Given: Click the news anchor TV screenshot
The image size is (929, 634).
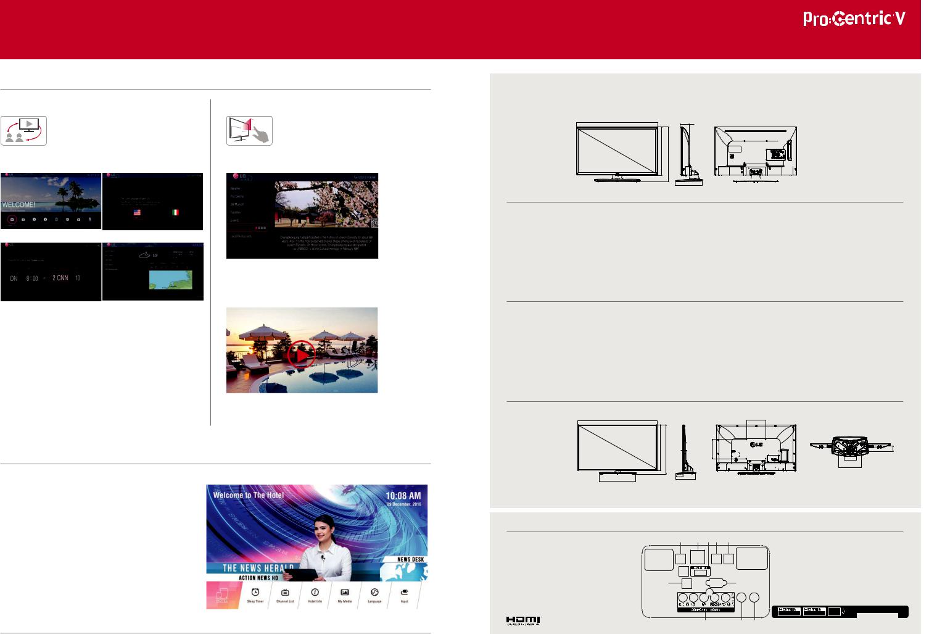Looking at the screenshot, I should [x=316, y=547].
